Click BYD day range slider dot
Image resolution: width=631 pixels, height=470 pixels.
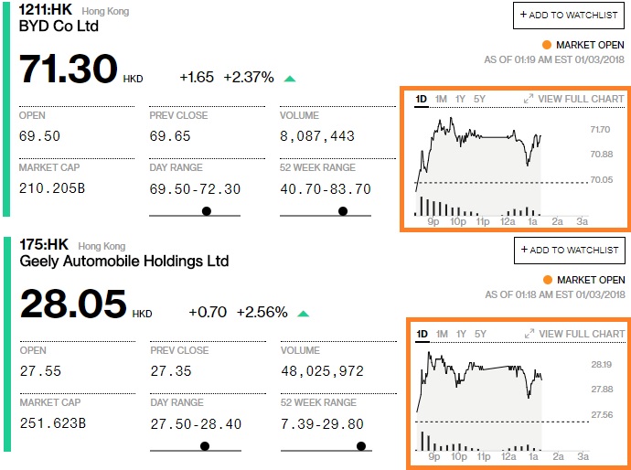tap(206, 211)
